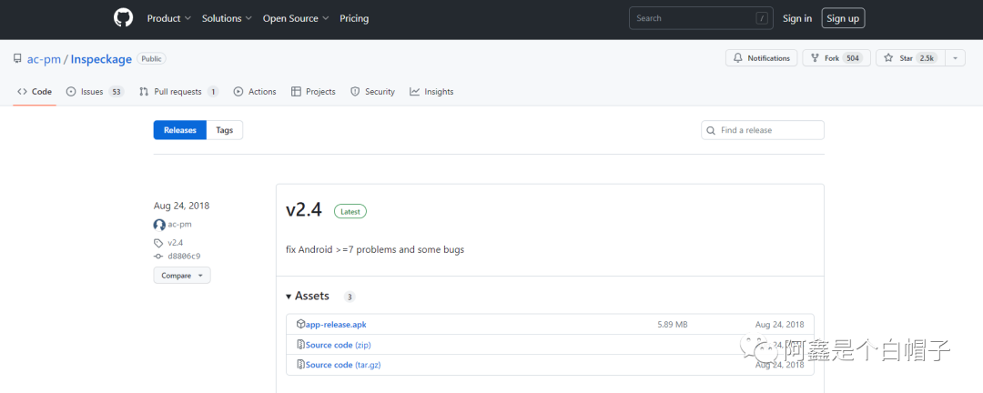Open the Pull requests tab

click(178, 92)
